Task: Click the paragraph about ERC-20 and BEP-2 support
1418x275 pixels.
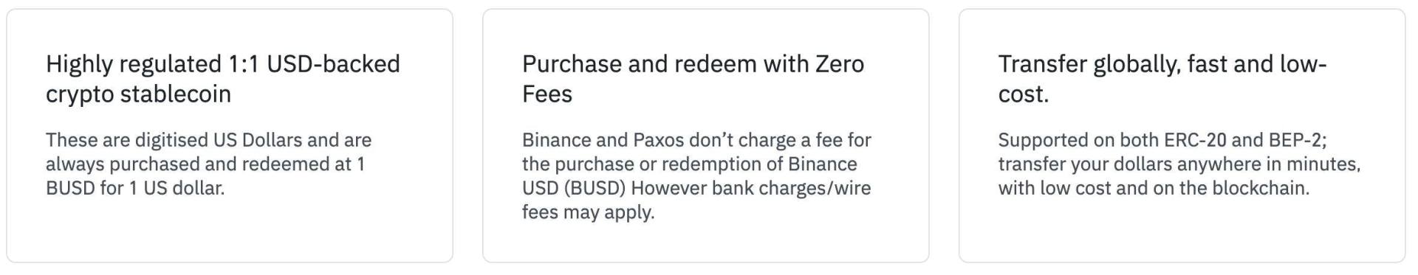Action: pyautogui.click(x=1179, y=164)
